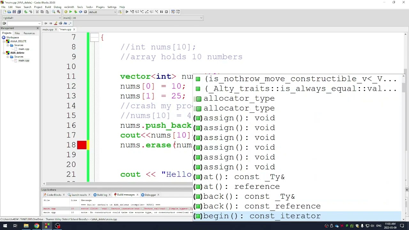Click the Copy icon in toolbar
Screen dimensions: 409x230
(42, 12)
